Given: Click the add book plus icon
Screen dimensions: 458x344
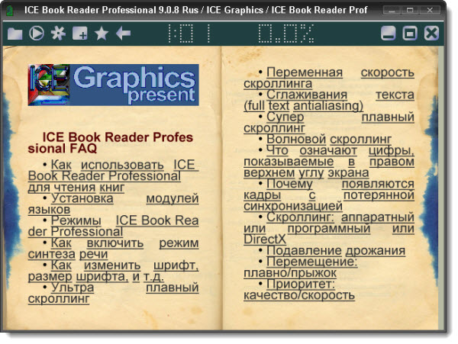Looking at the screenshot, I should coord(79,34).
